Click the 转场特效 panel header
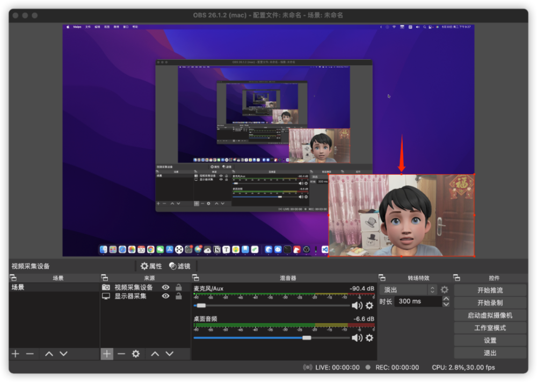This screenshot has height=382, width=537. (418, 278)
